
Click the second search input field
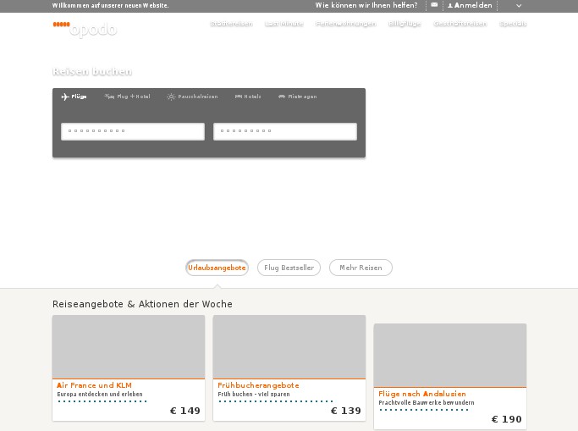pyautogui.click(x=285, y=131)
